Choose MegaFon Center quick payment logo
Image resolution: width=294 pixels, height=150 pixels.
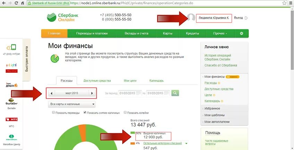click(11, 138)
